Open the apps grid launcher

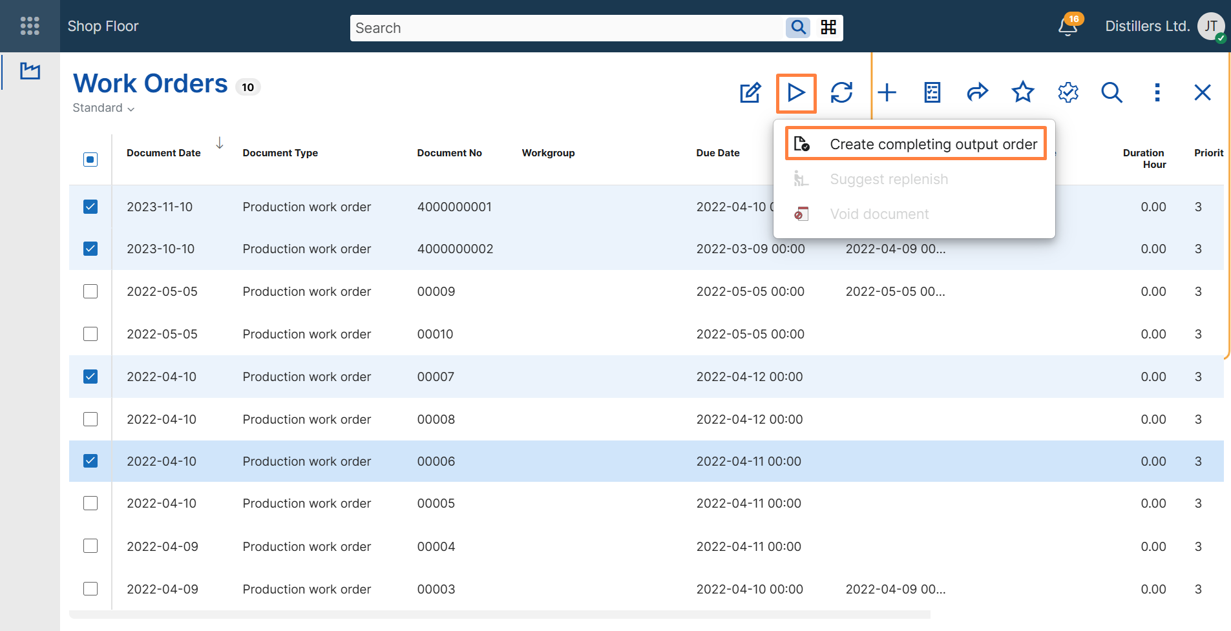pyautogui.click(x=30, y=26)
